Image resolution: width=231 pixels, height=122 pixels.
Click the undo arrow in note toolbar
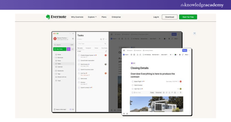coord(137,54)
